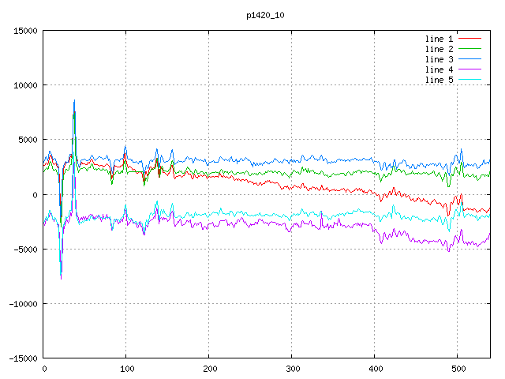The width and height of the screenshot is (505, 379).
Task: Select the 'line 1' legend label
Action: coord(440,39)
